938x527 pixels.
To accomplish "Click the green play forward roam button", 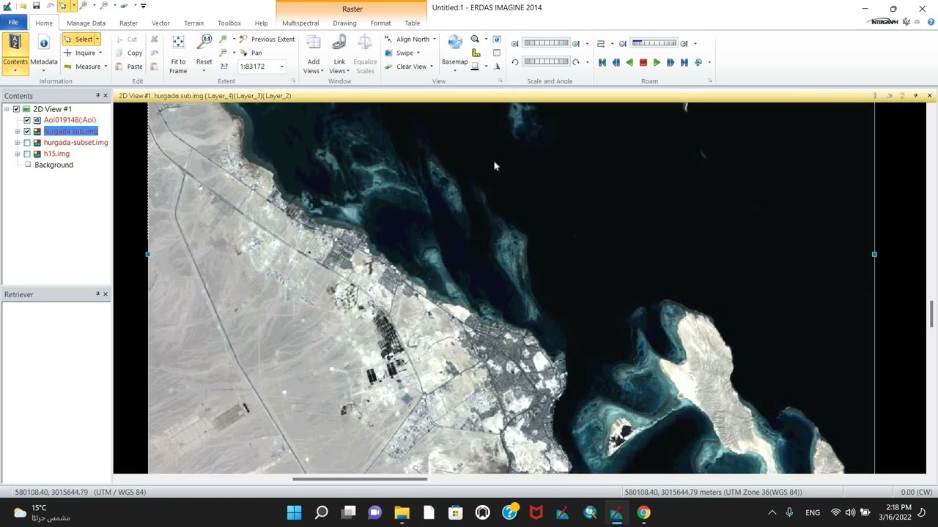I will (x=657, y=62).
